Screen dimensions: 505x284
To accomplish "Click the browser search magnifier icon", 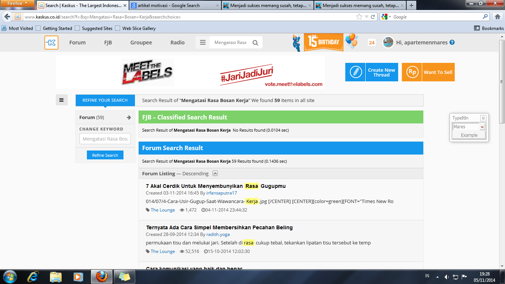I will 485,17.
